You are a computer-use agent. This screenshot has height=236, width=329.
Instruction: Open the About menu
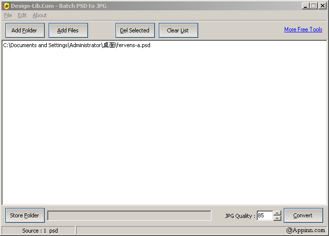coord(40,15)
